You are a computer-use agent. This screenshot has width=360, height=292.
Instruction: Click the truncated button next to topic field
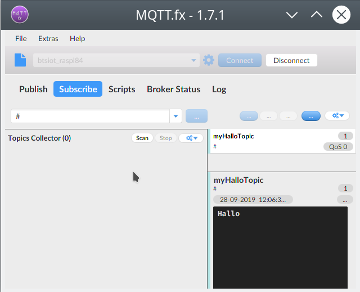196,116
